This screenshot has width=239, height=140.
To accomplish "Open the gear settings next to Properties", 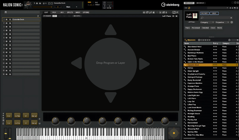I will coord(232,22).
